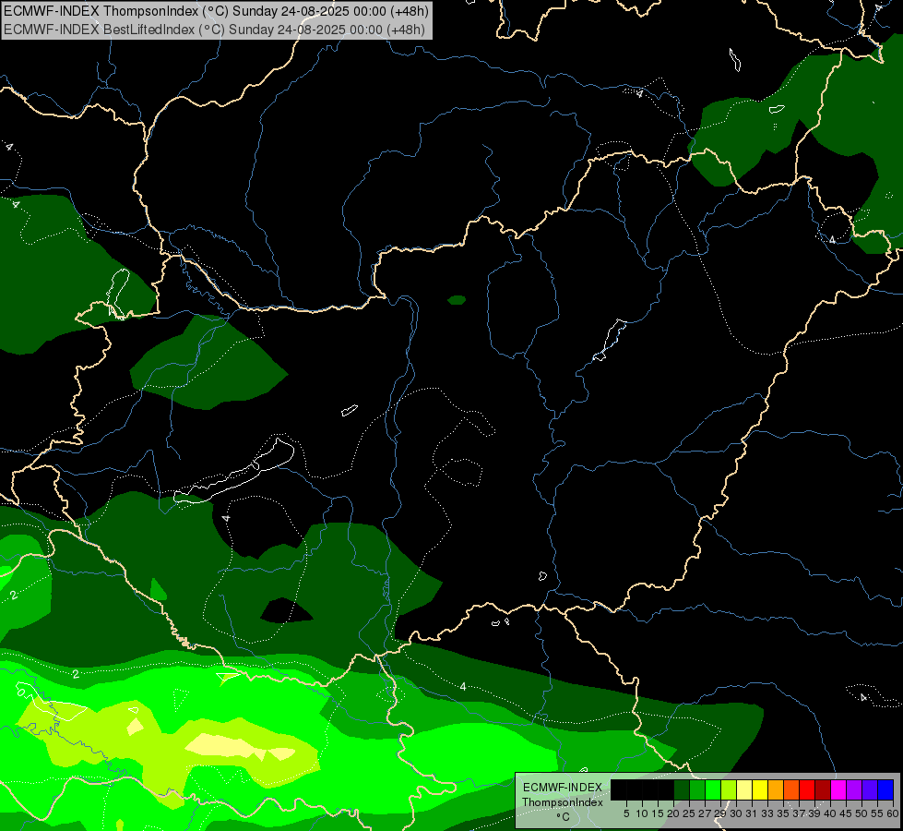The width and height of the screenshot is (903, 831).
Task: Select the violet 50-55 legend swatch
Action: click(870, 790)
